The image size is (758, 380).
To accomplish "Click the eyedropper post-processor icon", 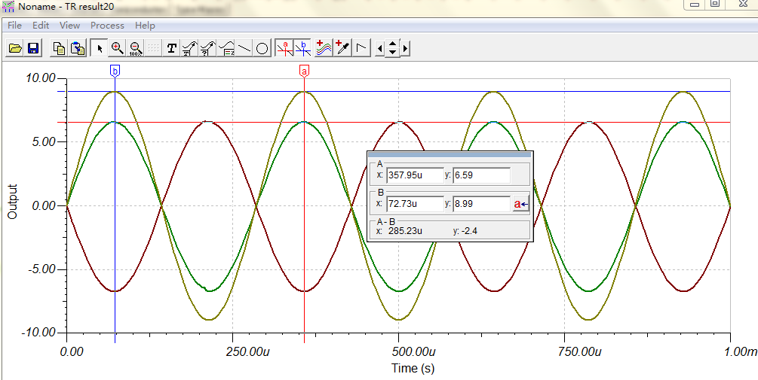I will tap(343, 49).
